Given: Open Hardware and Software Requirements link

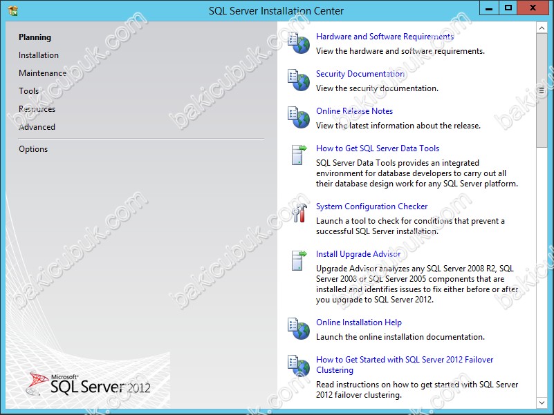Looking at the screenshot, I should (x=385, y=37).
